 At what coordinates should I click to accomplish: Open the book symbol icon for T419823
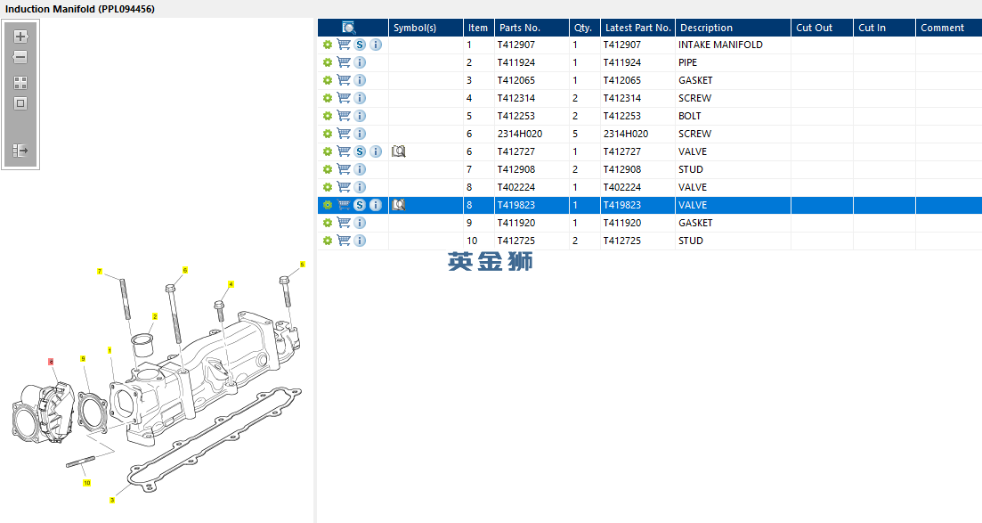coord(398,205)
